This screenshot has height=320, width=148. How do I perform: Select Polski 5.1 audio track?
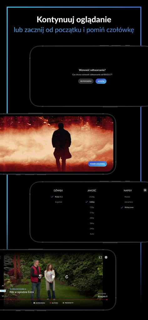[59, 197]
